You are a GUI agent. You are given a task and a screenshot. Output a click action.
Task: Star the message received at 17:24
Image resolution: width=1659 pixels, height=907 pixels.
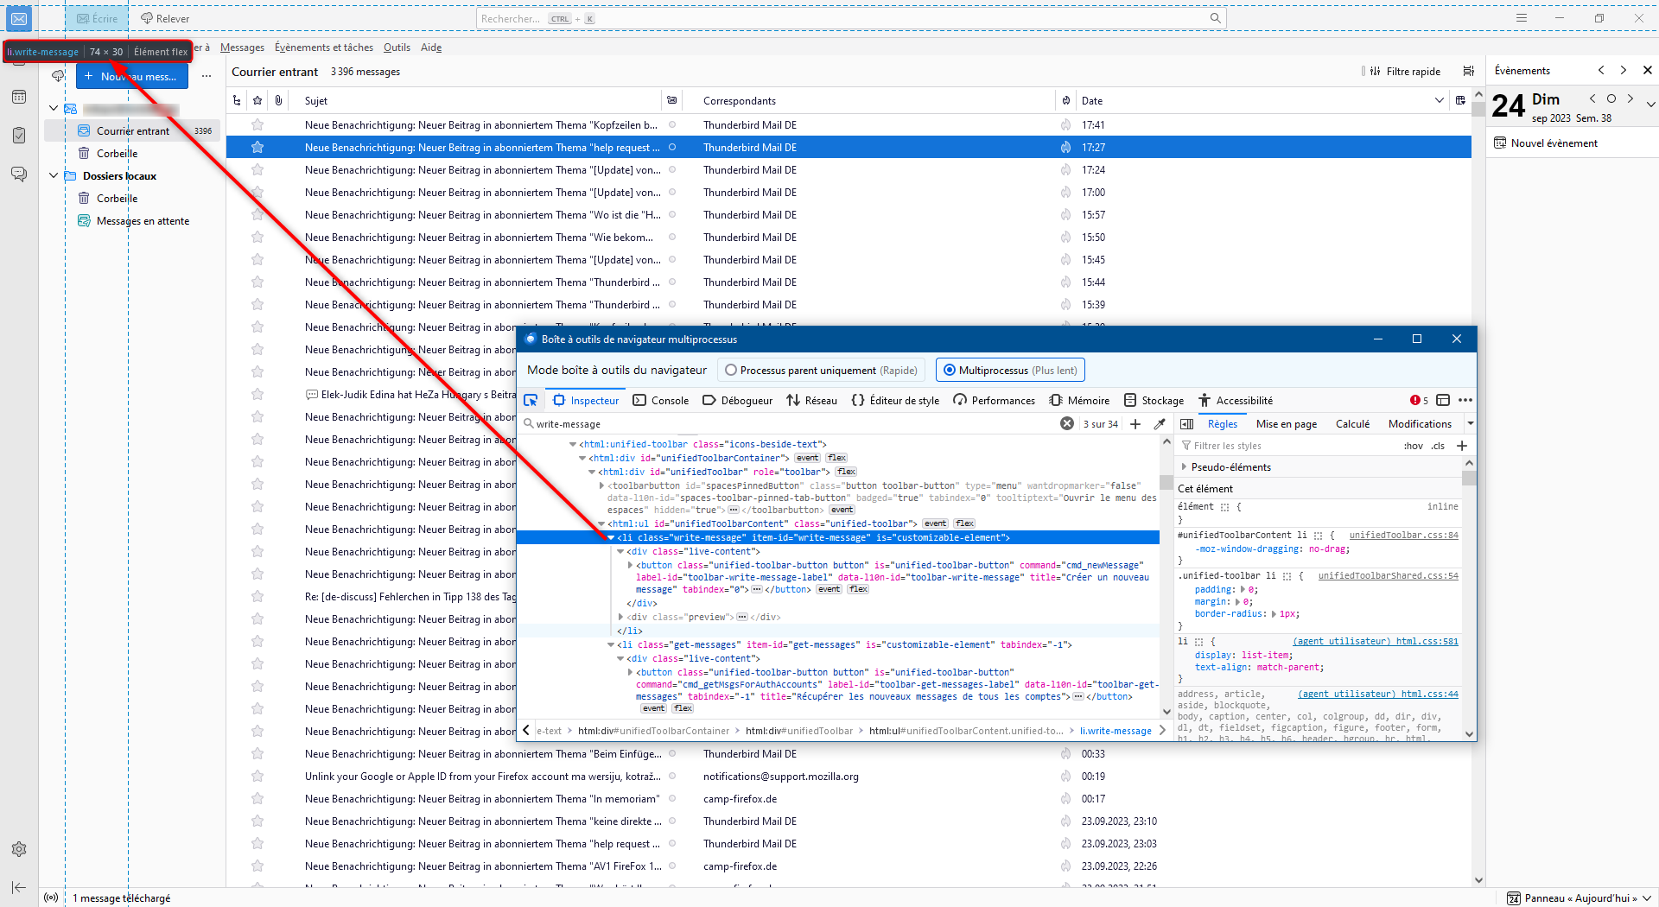click(257, 169)
